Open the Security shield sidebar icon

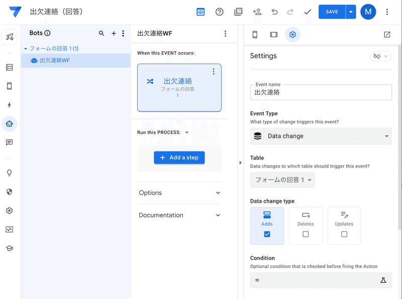[10, 192]
